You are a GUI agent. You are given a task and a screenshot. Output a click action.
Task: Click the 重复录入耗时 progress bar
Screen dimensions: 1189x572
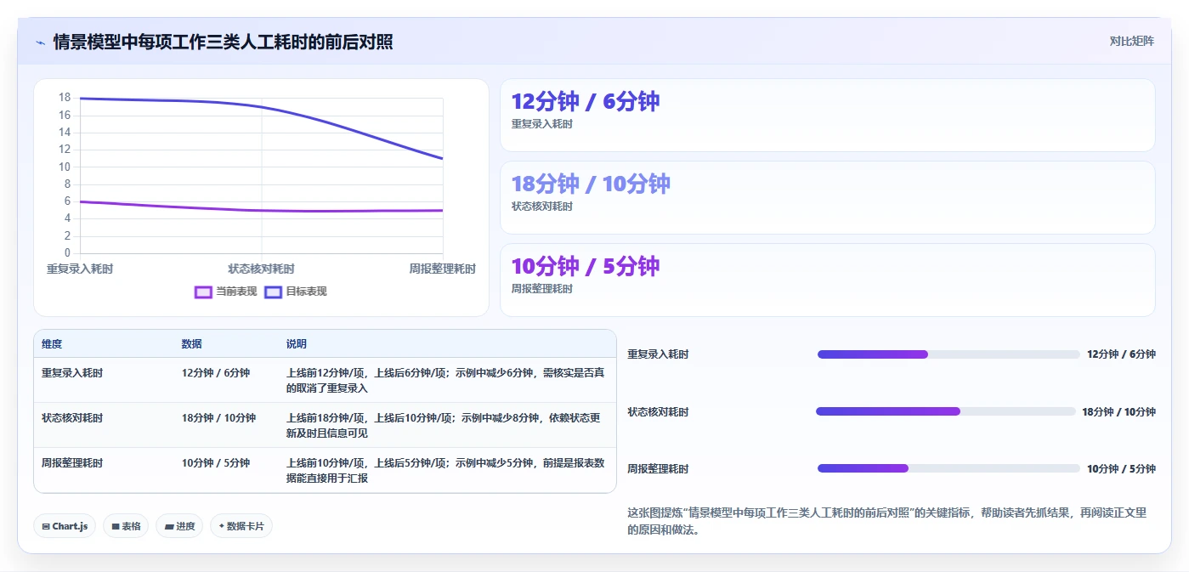(x=948, y=354)
